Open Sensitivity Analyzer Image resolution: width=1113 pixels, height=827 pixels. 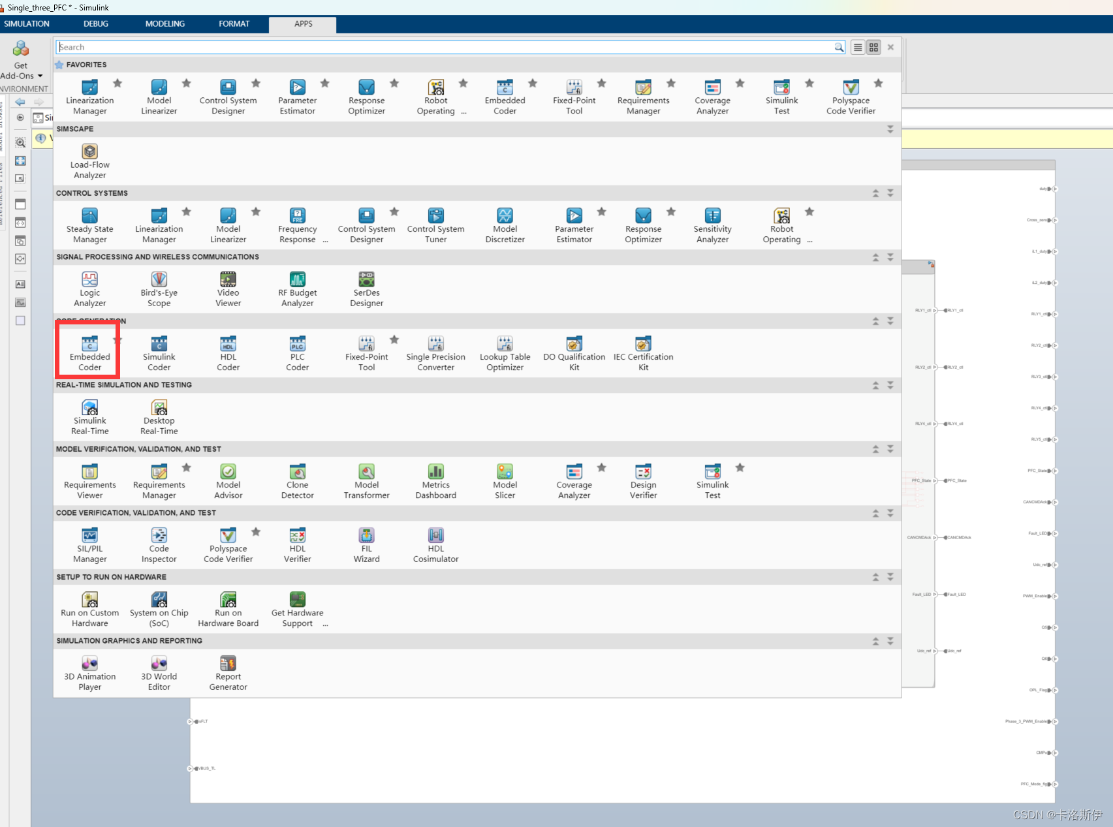pos(712,225)
